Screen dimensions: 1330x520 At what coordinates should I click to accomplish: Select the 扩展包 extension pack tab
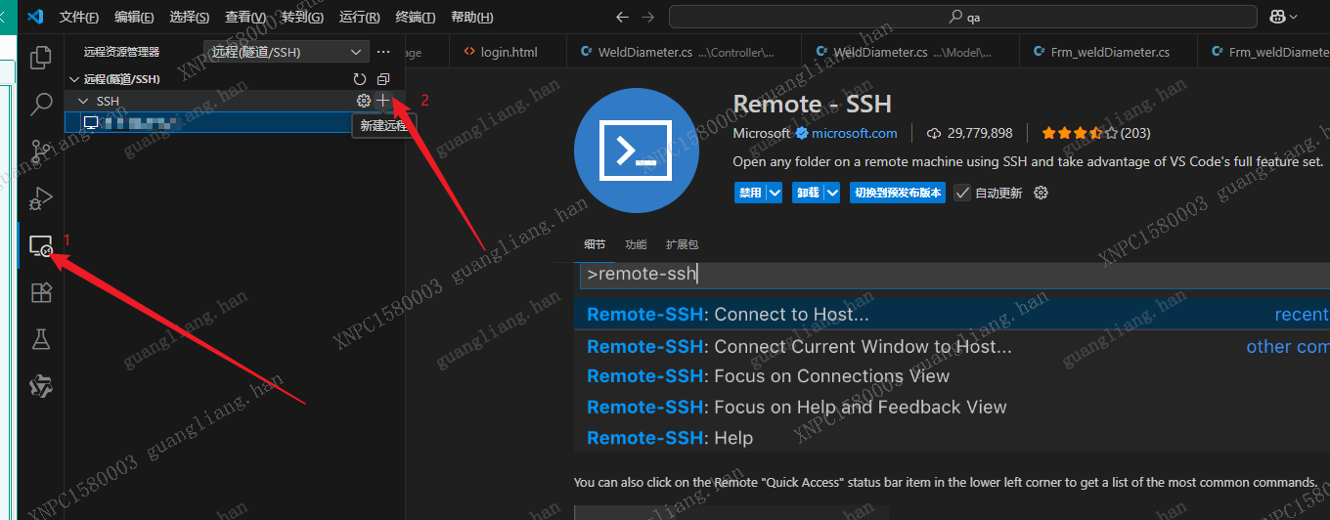682,244
